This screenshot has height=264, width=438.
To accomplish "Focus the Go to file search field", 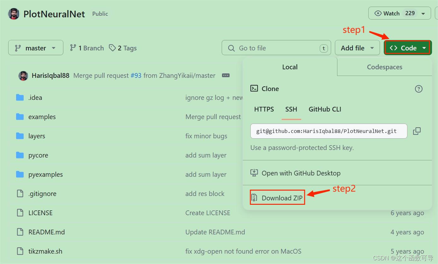I will click(276, 48).
